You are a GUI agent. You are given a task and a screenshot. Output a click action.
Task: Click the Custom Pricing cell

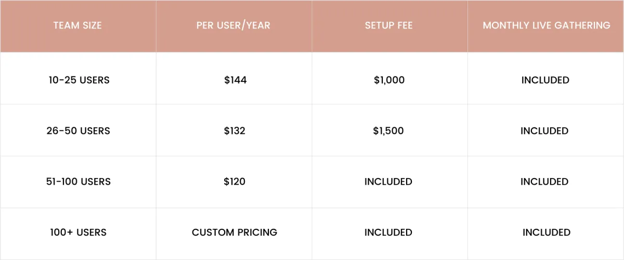point(235,232)
